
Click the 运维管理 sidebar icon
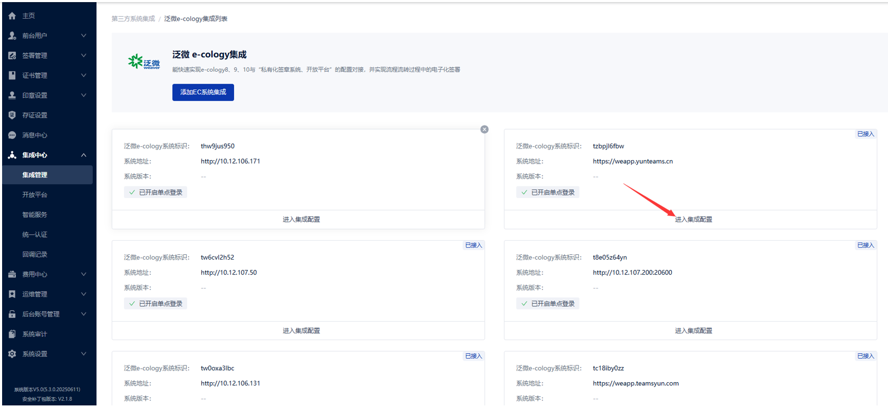12,294
